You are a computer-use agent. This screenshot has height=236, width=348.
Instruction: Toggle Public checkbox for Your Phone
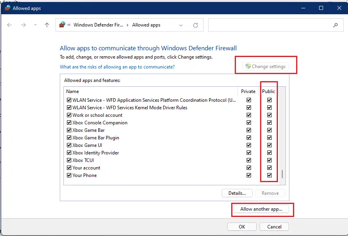pyautogui.click(x=269, y=175)
